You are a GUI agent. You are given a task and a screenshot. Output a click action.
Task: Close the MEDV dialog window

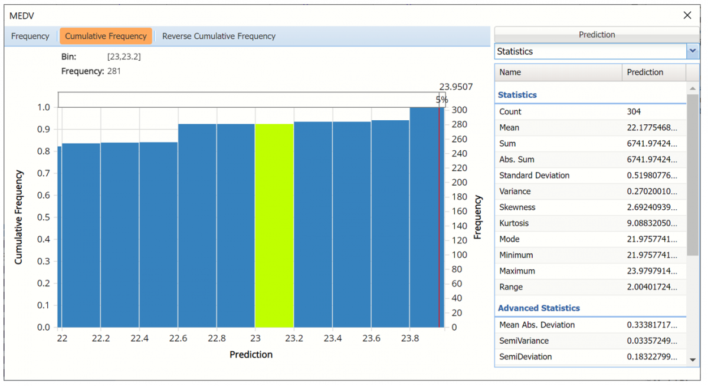(687, 15)
